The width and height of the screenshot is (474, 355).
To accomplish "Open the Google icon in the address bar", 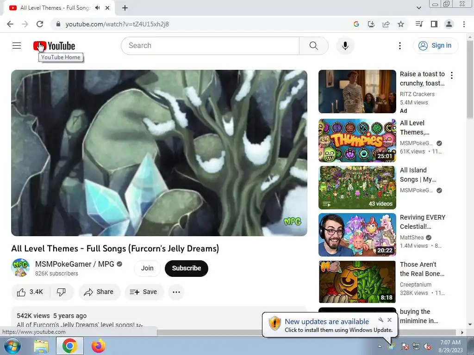I will click(356, 24).
